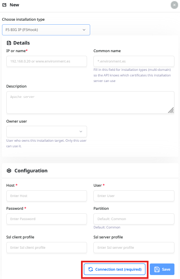This screenshot has height=279, width=180.
Task: Click the Ssl client profile field
Action: 46,248
